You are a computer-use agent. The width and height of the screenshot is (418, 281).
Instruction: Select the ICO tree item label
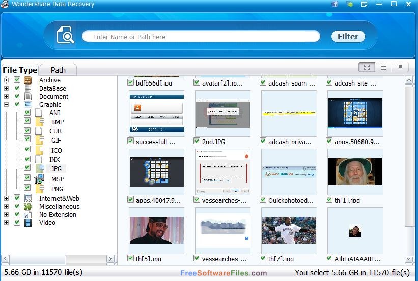(x=57, y=150)
